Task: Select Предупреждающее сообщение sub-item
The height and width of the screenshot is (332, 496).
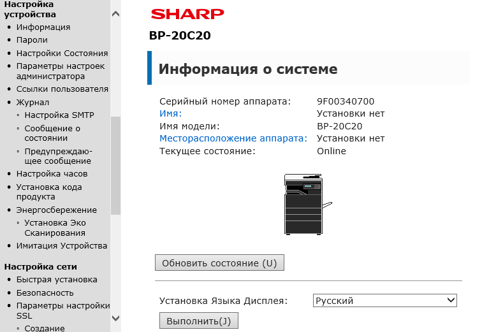Action: click(x=58, y=156)
